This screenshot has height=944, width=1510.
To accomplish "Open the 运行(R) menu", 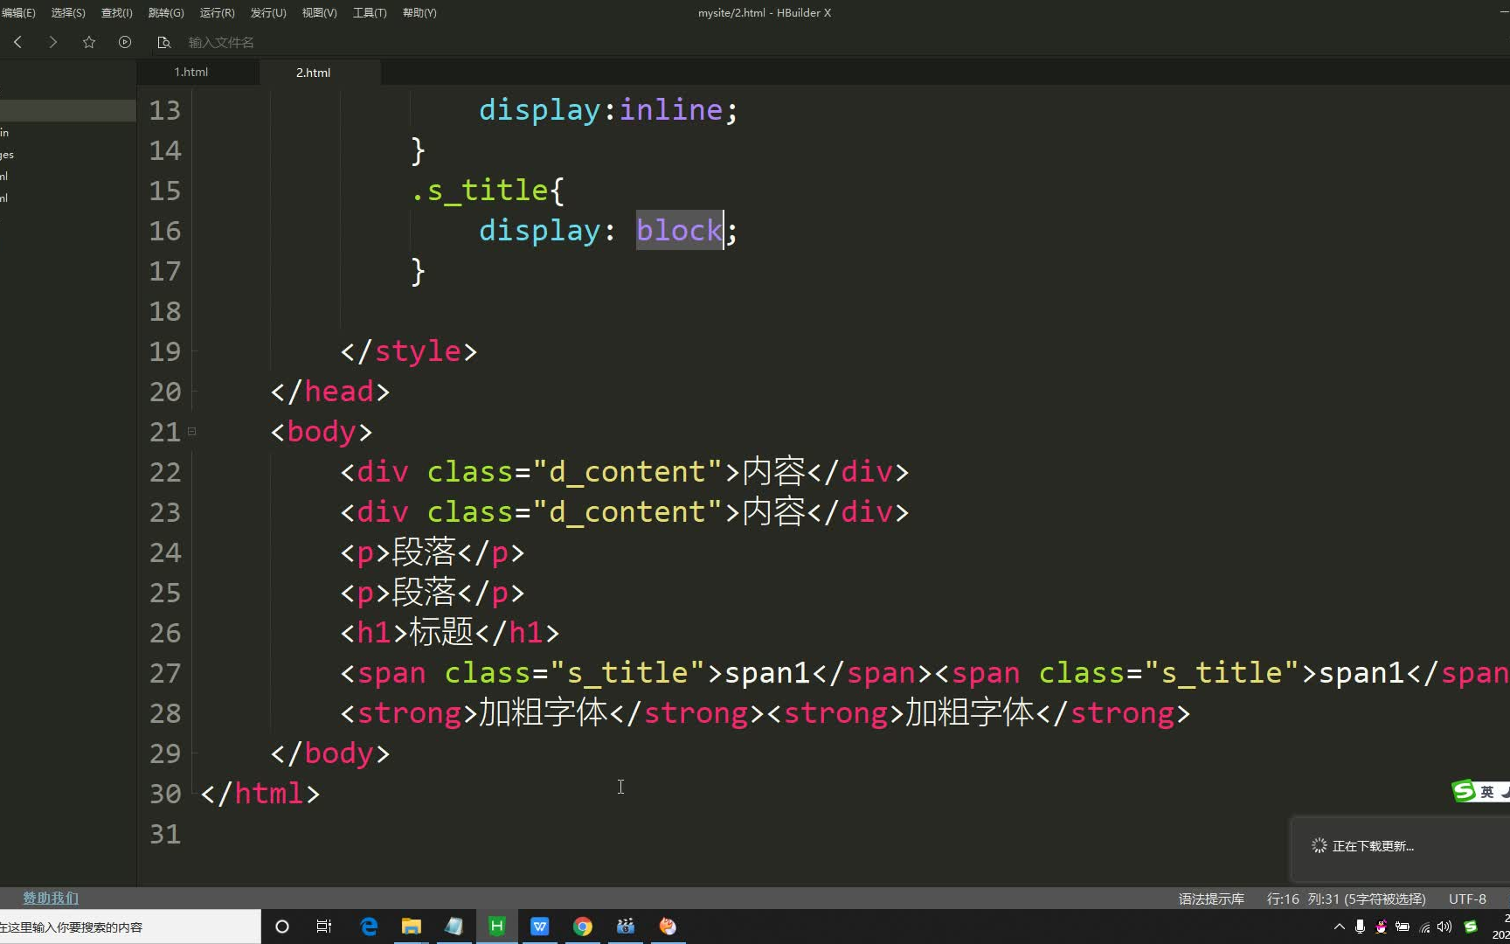I will point(217,13).
